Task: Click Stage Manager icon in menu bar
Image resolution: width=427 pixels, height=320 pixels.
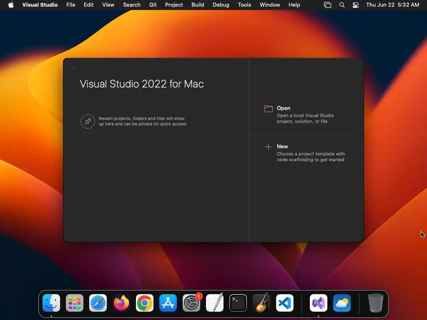Action: (x=327, y=5)
